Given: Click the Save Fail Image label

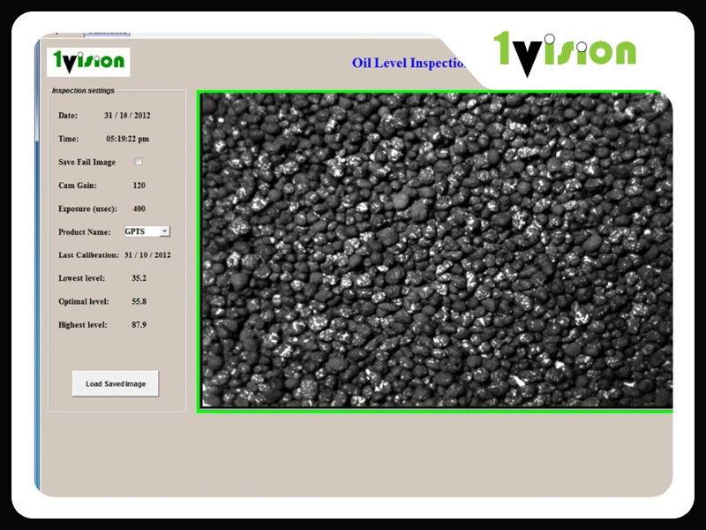Looking at the screenshot, I should (86, 163).
